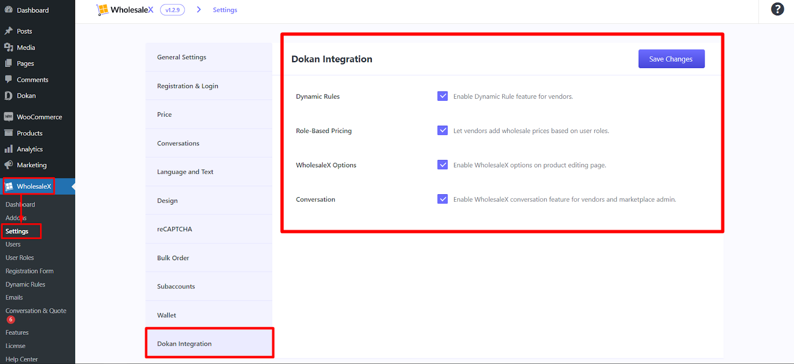
Task: Click 'Dokan Integration' panel heading
Action: [331, 59]
